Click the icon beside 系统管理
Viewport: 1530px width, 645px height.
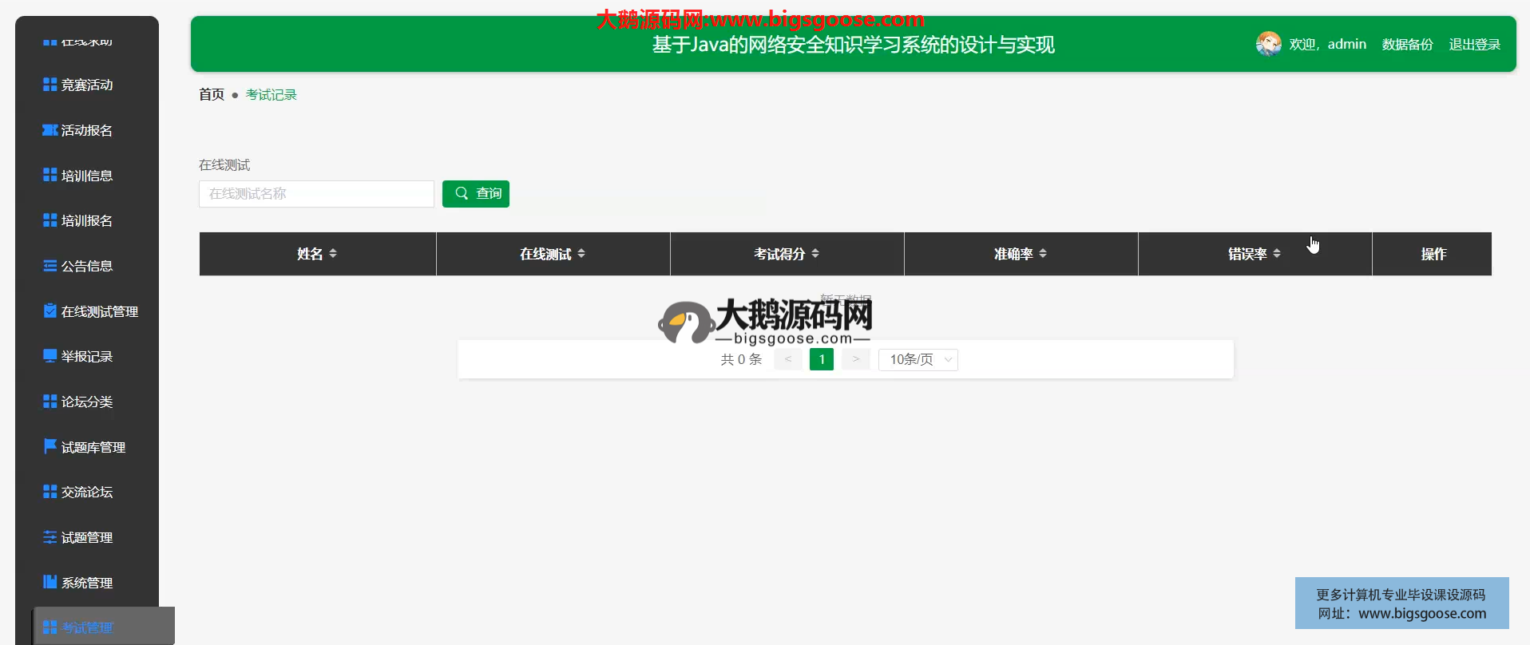click(50, 582)
